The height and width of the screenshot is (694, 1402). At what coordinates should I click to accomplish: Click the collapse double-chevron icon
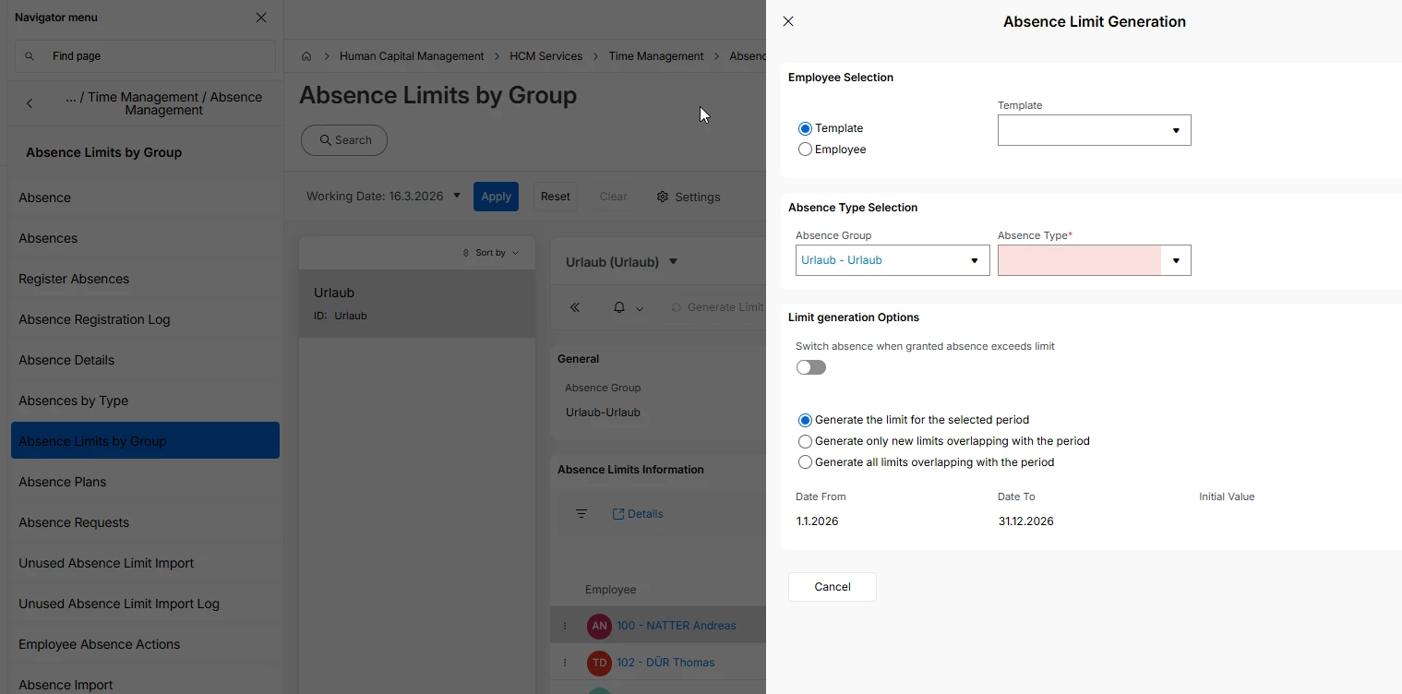click(x=575, y=307)
